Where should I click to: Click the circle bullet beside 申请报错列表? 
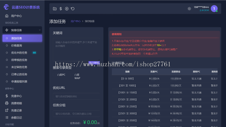pos(7,82)
